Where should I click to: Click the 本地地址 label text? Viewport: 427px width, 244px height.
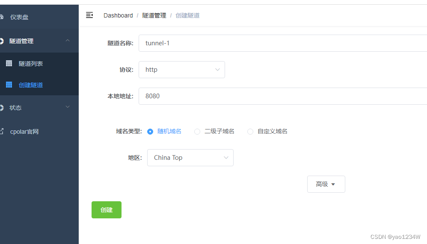[x=120, y=96]
